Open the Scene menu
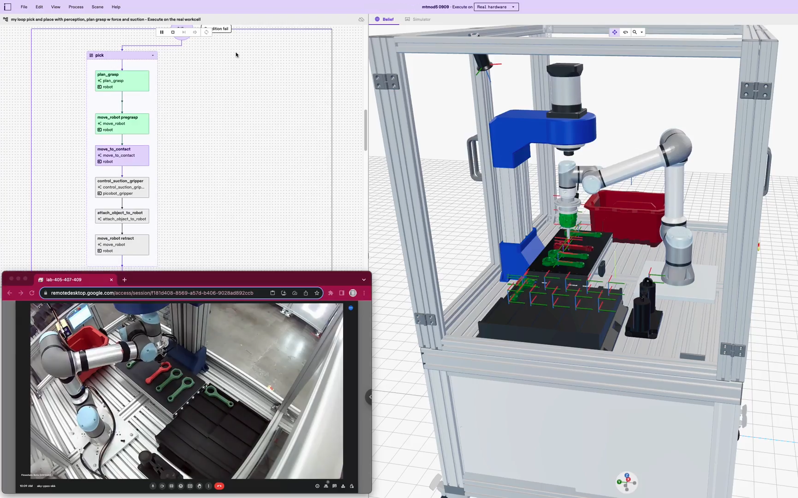The height and width of the screenshot is (498, 798). (97, 7)
